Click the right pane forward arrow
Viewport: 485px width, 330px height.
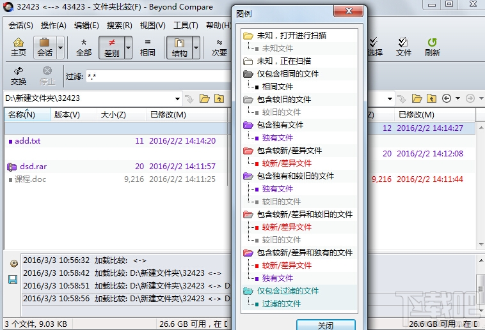[x=470, y=98]
